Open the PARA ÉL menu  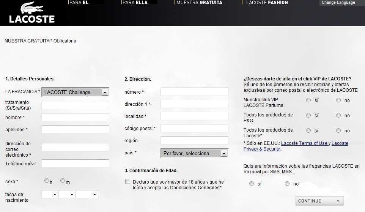point(79,3)
